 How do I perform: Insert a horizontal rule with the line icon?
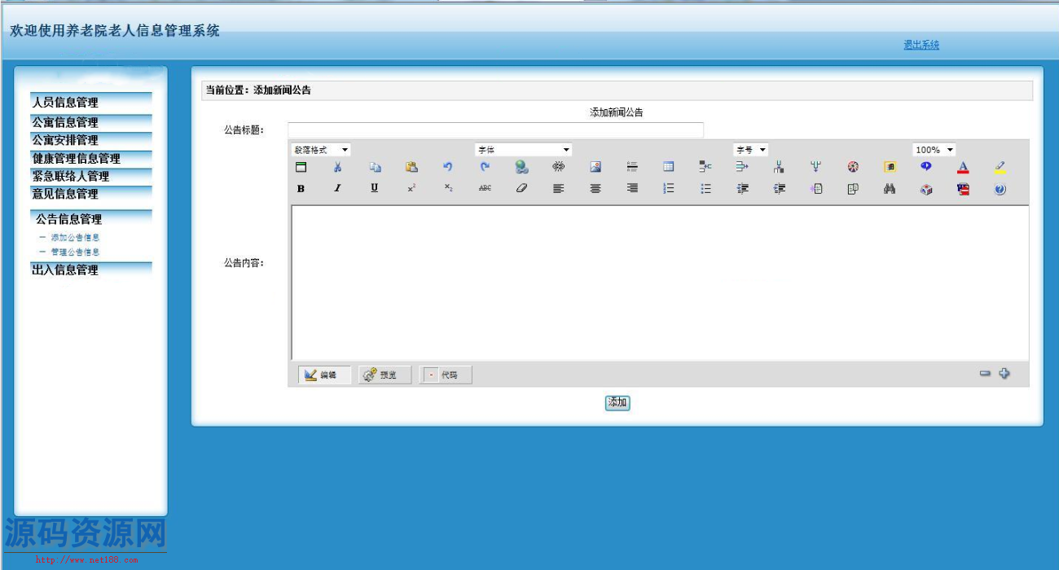pyautogui.click(x=632, y=167)
